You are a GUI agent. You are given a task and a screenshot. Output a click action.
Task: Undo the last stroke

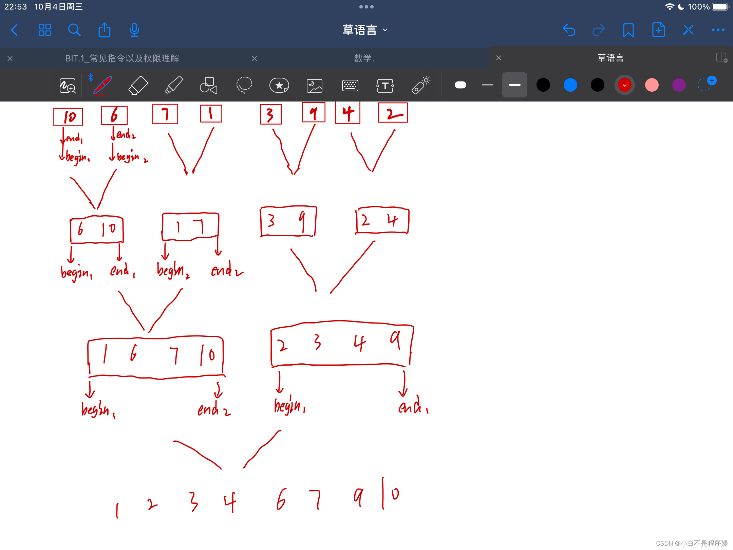(569, 30)
